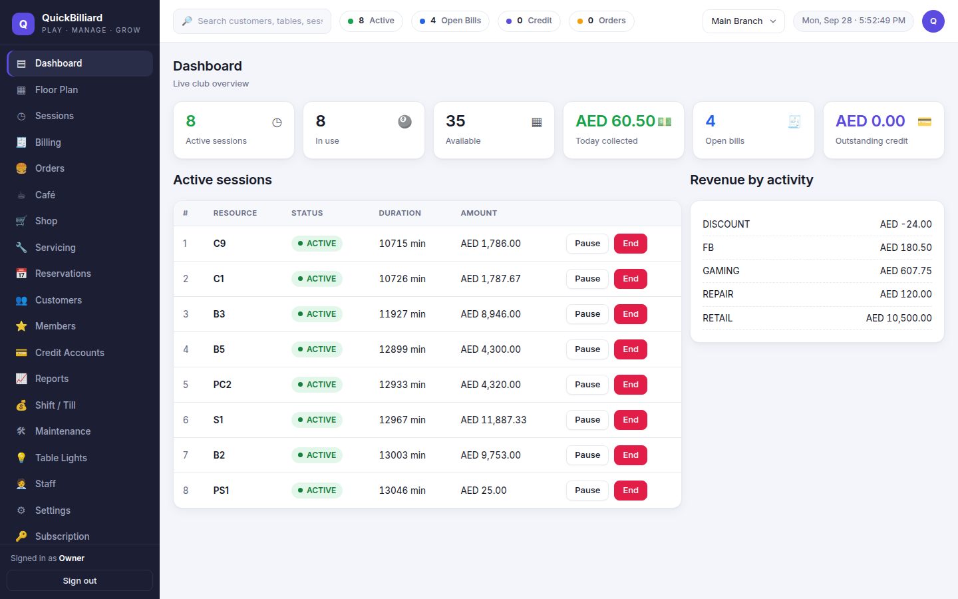Click the 4 Open Bills status pill
The height and width of the screenshot is (599, 958).
pos(450,21)
